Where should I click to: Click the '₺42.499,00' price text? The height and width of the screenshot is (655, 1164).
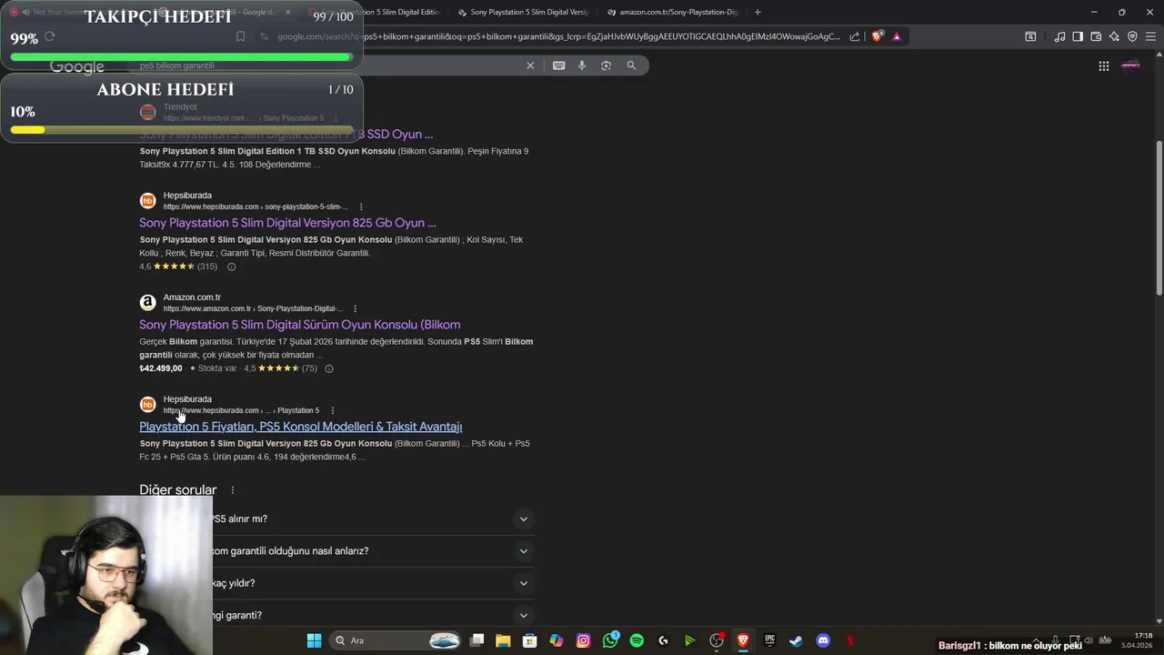161,368
